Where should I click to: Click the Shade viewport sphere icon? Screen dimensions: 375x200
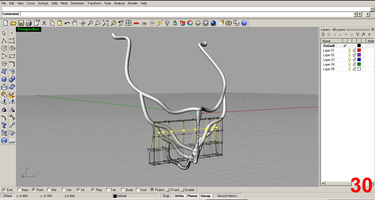pos(198,23)
